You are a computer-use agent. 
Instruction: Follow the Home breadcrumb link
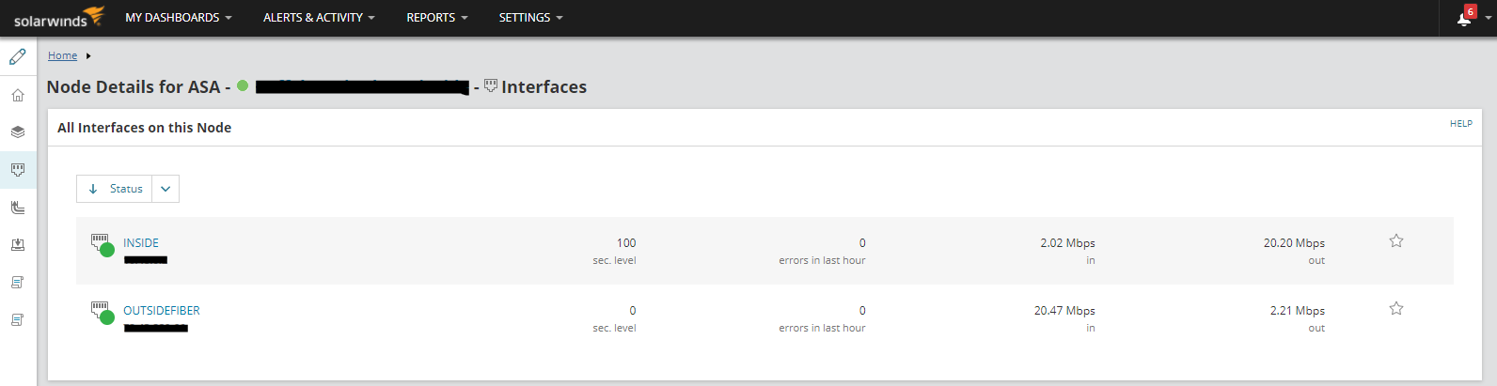click(x=63, y=55)
